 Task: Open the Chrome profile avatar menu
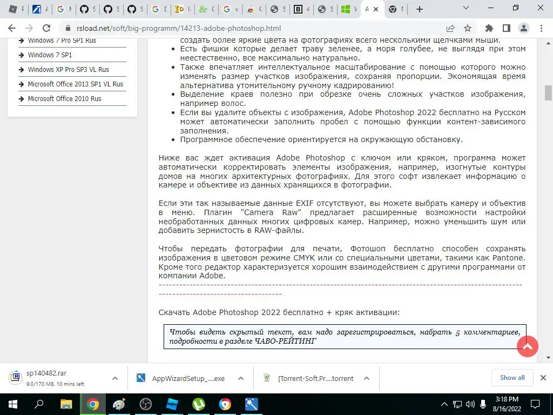pyautogui.click(x=524, y=28)
